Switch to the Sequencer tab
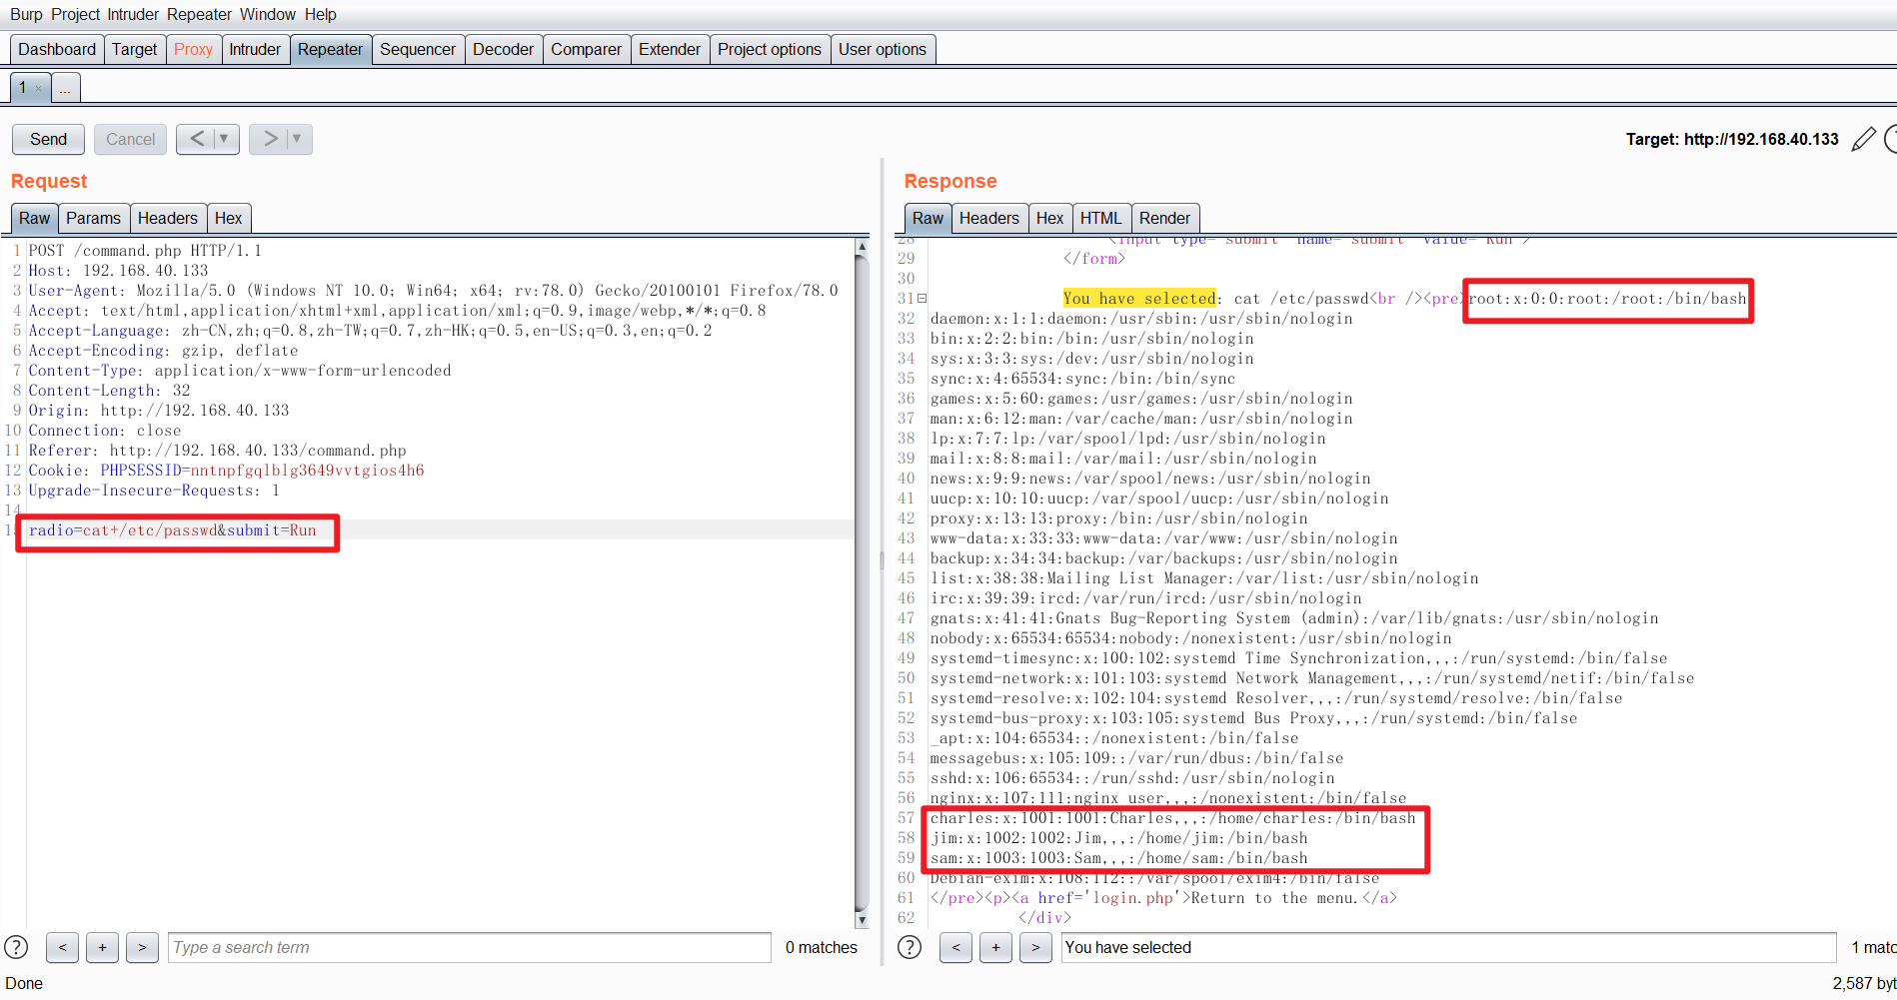The height and width of the screenshot is (1000, 1897). click(418, 50)
